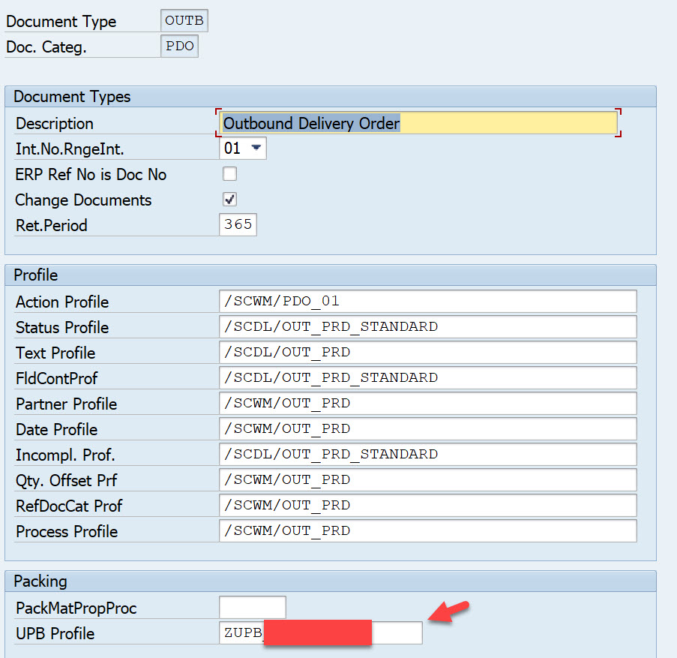Viewport: 677px width, 658px height.
Task: Uncheck the Change Documents checkbox
Action: [230, 200]
